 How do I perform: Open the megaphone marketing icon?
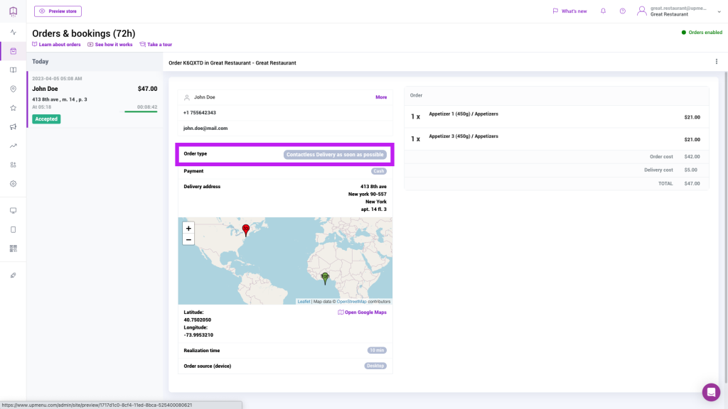[13, 127]
